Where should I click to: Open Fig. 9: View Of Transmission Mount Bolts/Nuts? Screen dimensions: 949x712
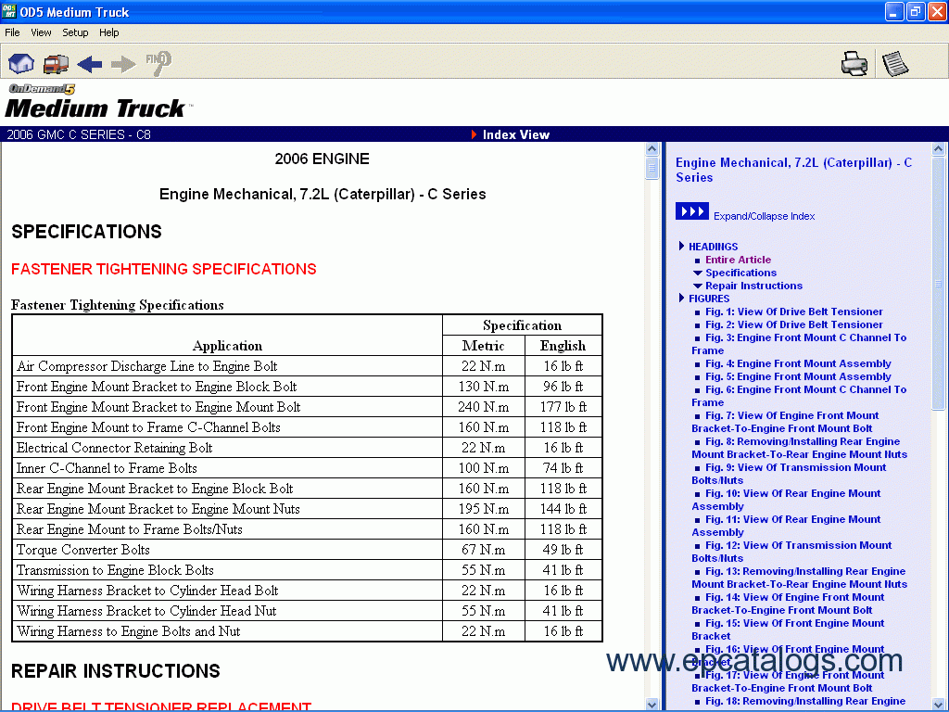click(x=795, y=467)
